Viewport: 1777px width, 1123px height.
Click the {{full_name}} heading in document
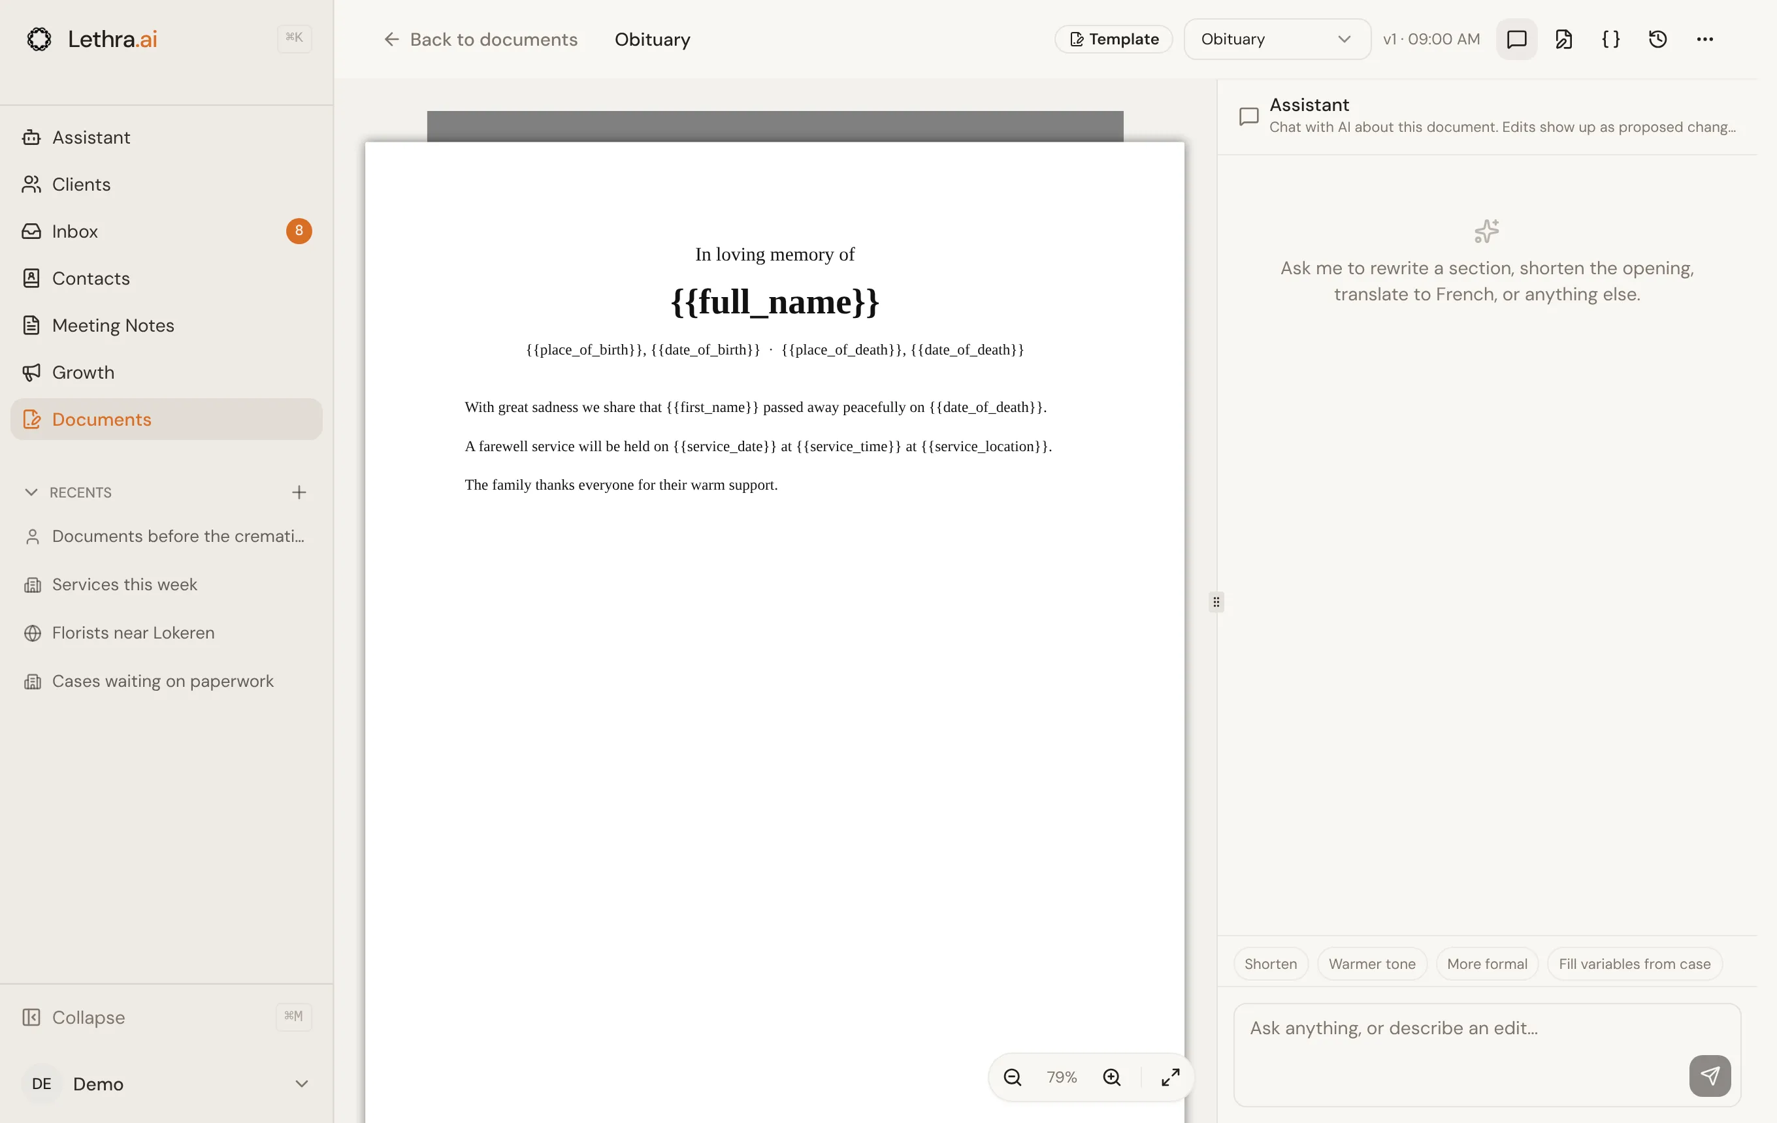pyautogui.click(x=775, y=302)
